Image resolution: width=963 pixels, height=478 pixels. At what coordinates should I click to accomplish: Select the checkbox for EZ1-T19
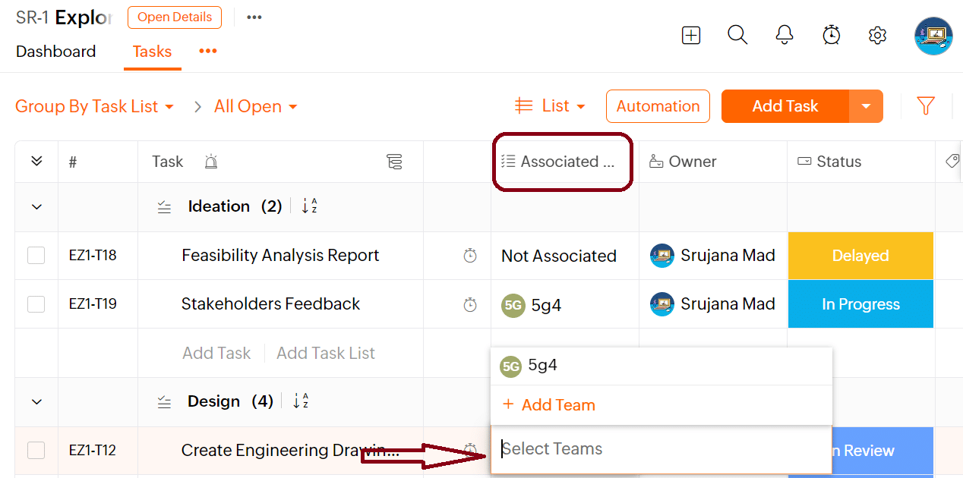[x=36, y=304]
